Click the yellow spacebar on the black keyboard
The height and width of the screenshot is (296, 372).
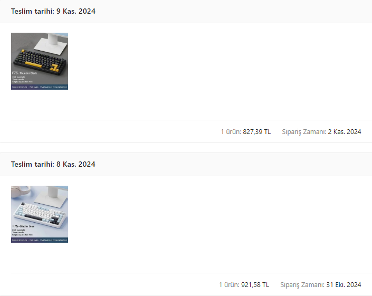(x=33, y=64)
